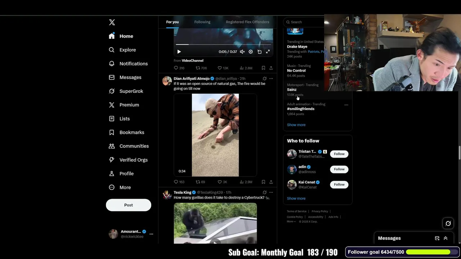461x259 pixels.
Task: Repost the post with 69 reposts
Action: tap(200, 182)
